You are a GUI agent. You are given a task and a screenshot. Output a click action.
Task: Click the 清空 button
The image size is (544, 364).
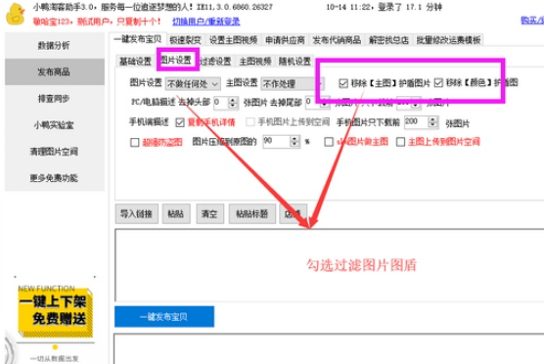(210, 213)
